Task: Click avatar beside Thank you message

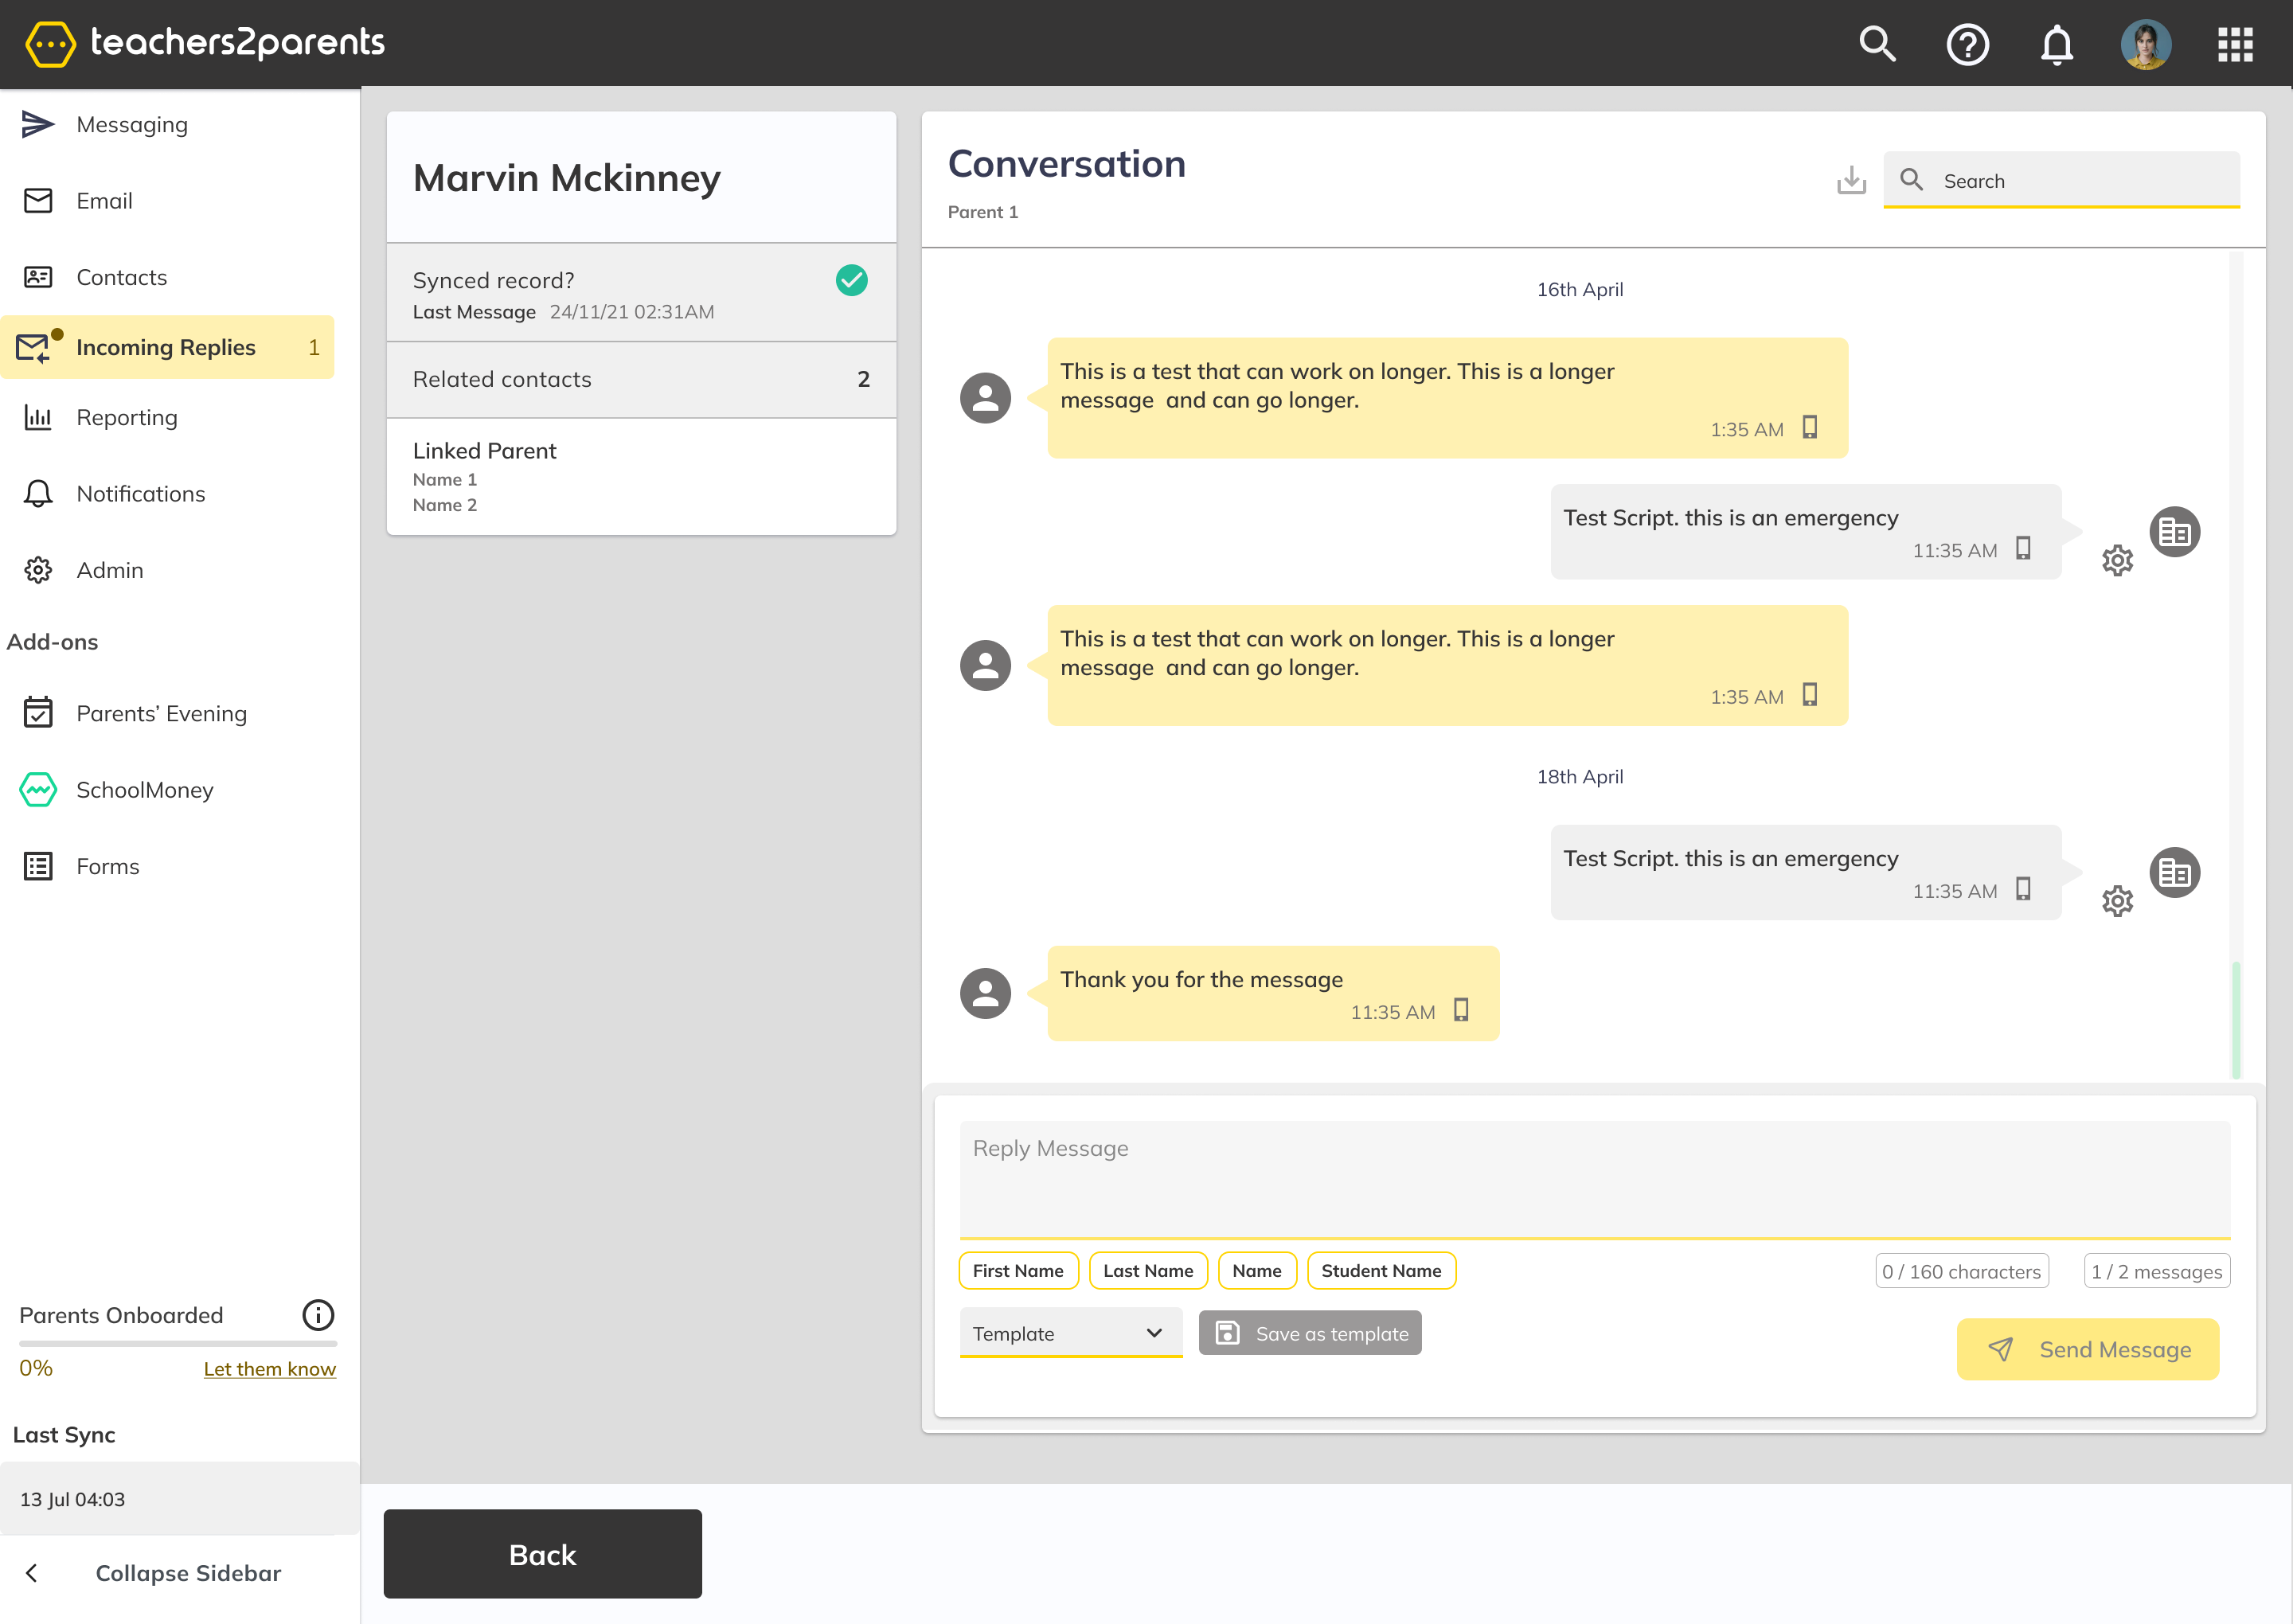Action: click(985, 993)
